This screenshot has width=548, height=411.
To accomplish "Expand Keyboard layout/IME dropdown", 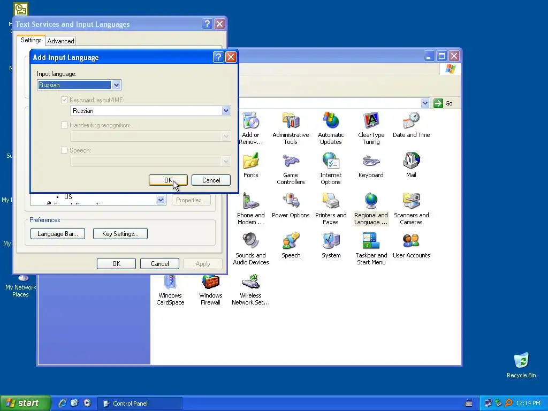I will coord(226,111).
